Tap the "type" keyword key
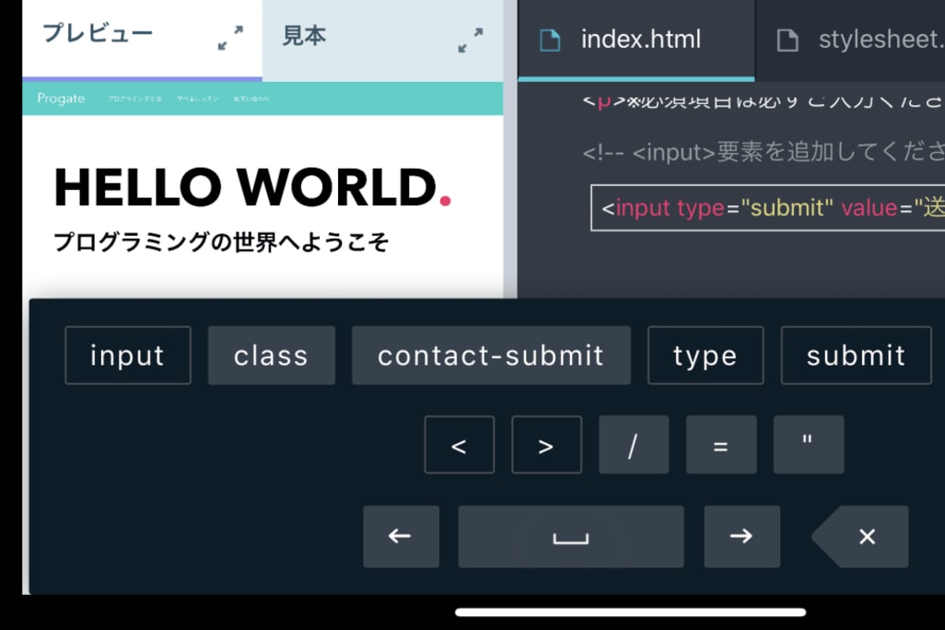 [x=705, y=356]
